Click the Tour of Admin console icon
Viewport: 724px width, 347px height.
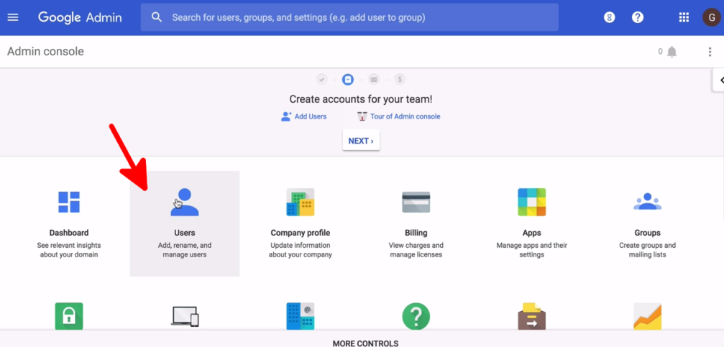362,116
